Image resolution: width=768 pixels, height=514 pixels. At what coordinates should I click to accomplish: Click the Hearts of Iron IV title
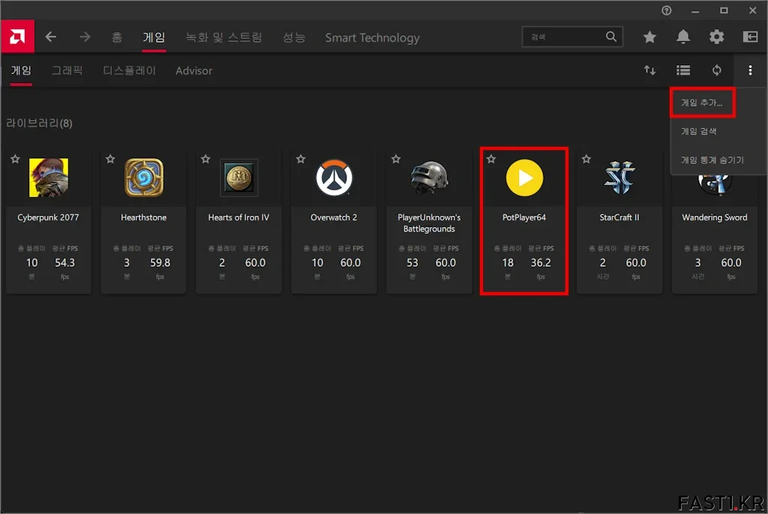tap(238, 217)
